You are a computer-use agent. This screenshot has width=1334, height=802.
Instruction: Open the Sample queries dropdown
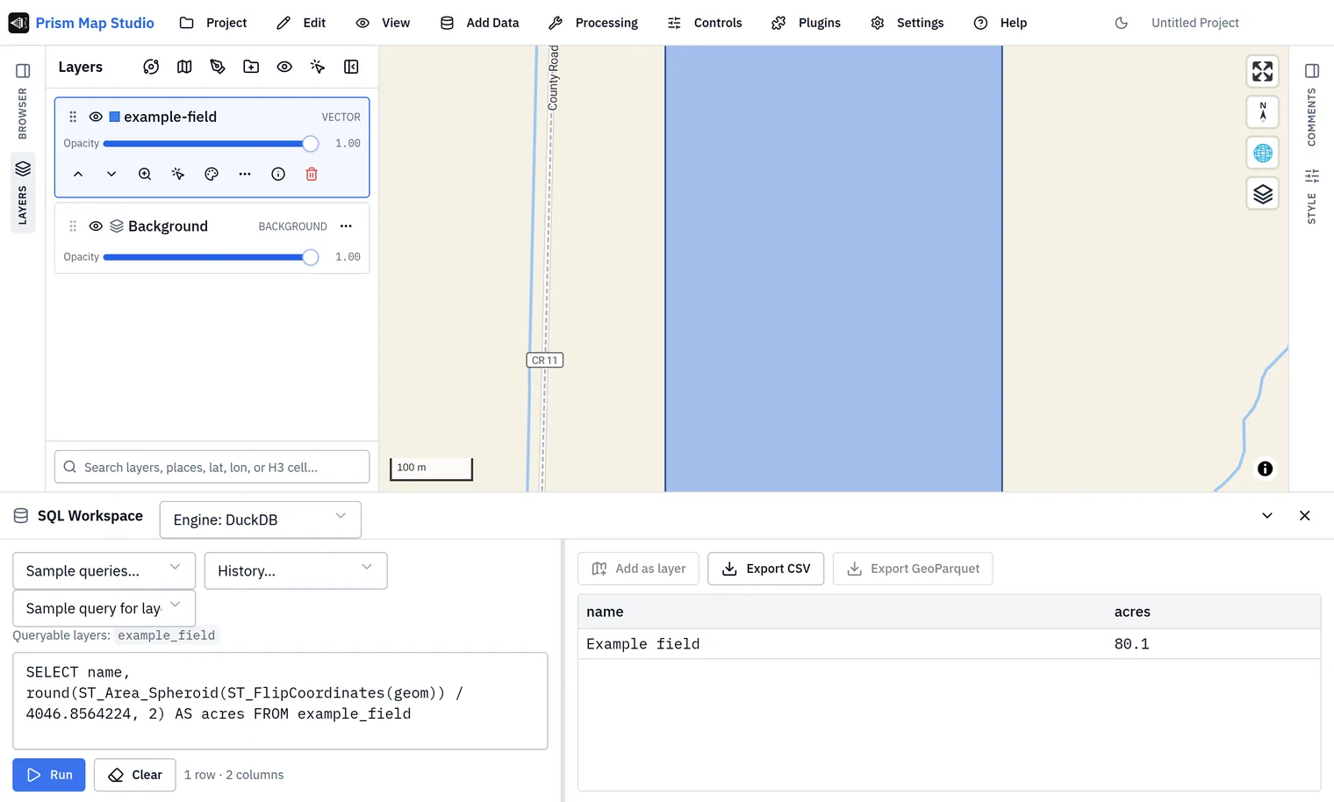coord(104,570)
